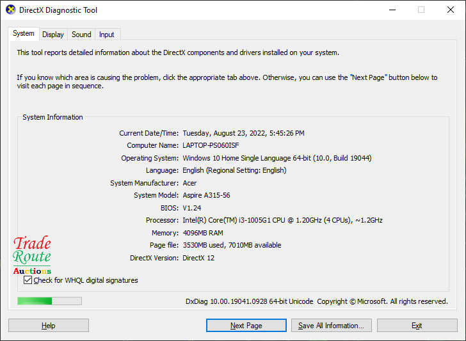Switch to the Input tab
This screenshot has width=466, height=341.
pos(107,35)
